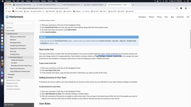
Task: Open App Store icon in dock
Action: (2, 47)
